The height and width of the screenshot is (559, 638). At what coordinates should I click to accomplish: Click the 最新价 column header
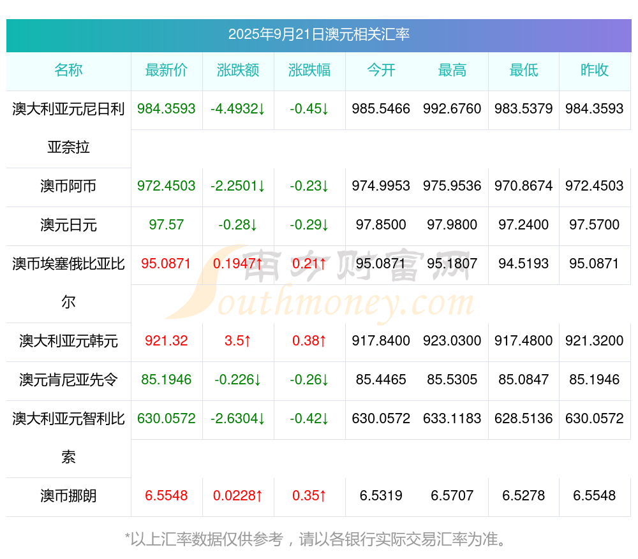(167, 70)
